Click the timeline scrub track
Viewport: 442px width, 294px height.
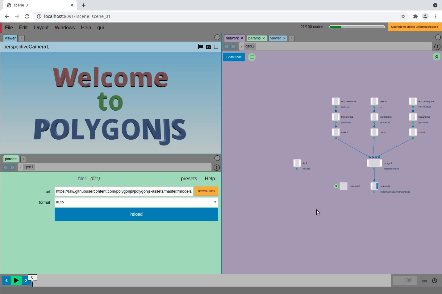point(211,280)
